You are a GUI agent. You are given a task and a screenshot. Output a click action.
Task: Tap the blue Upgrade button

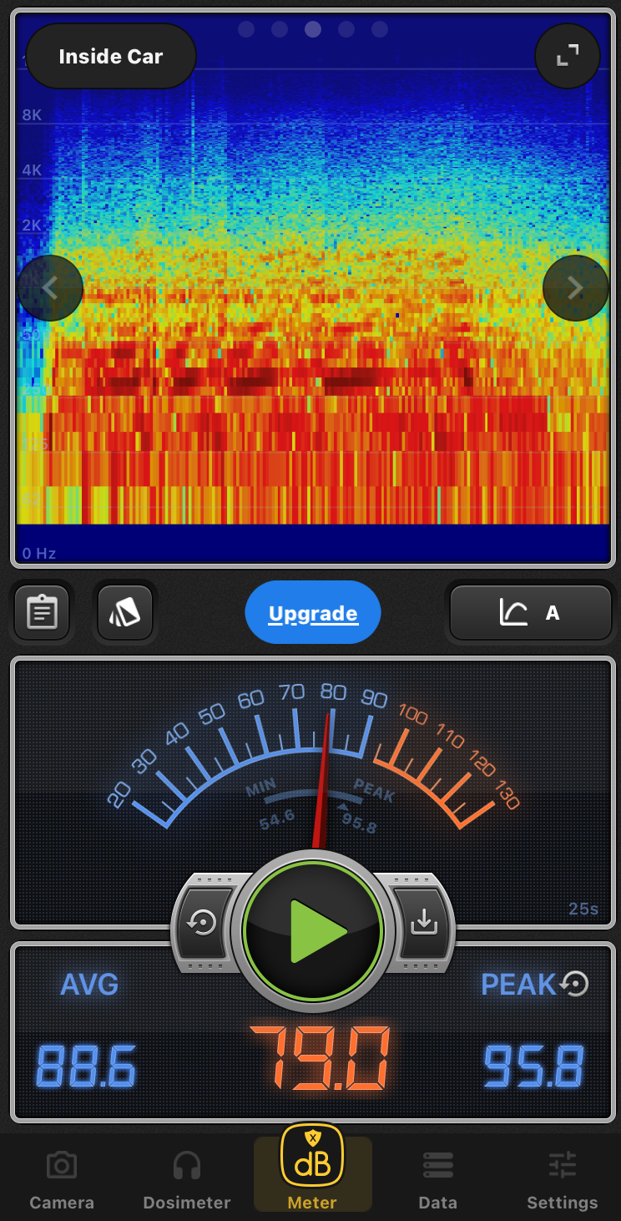(313, 614)
